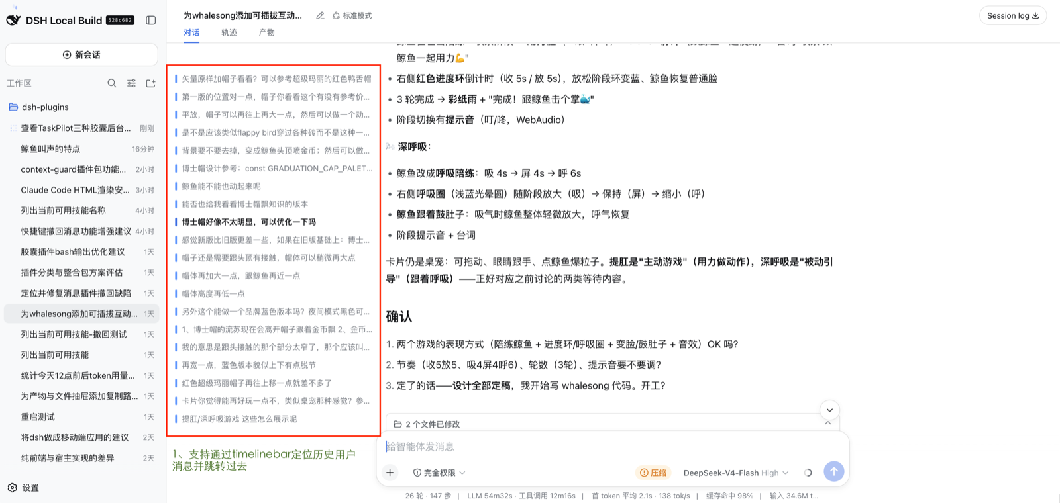Jump to timeline message 卡片你觉得能再好玩一点不
The width and height of the screenshot is (1060, 503).
274,400
